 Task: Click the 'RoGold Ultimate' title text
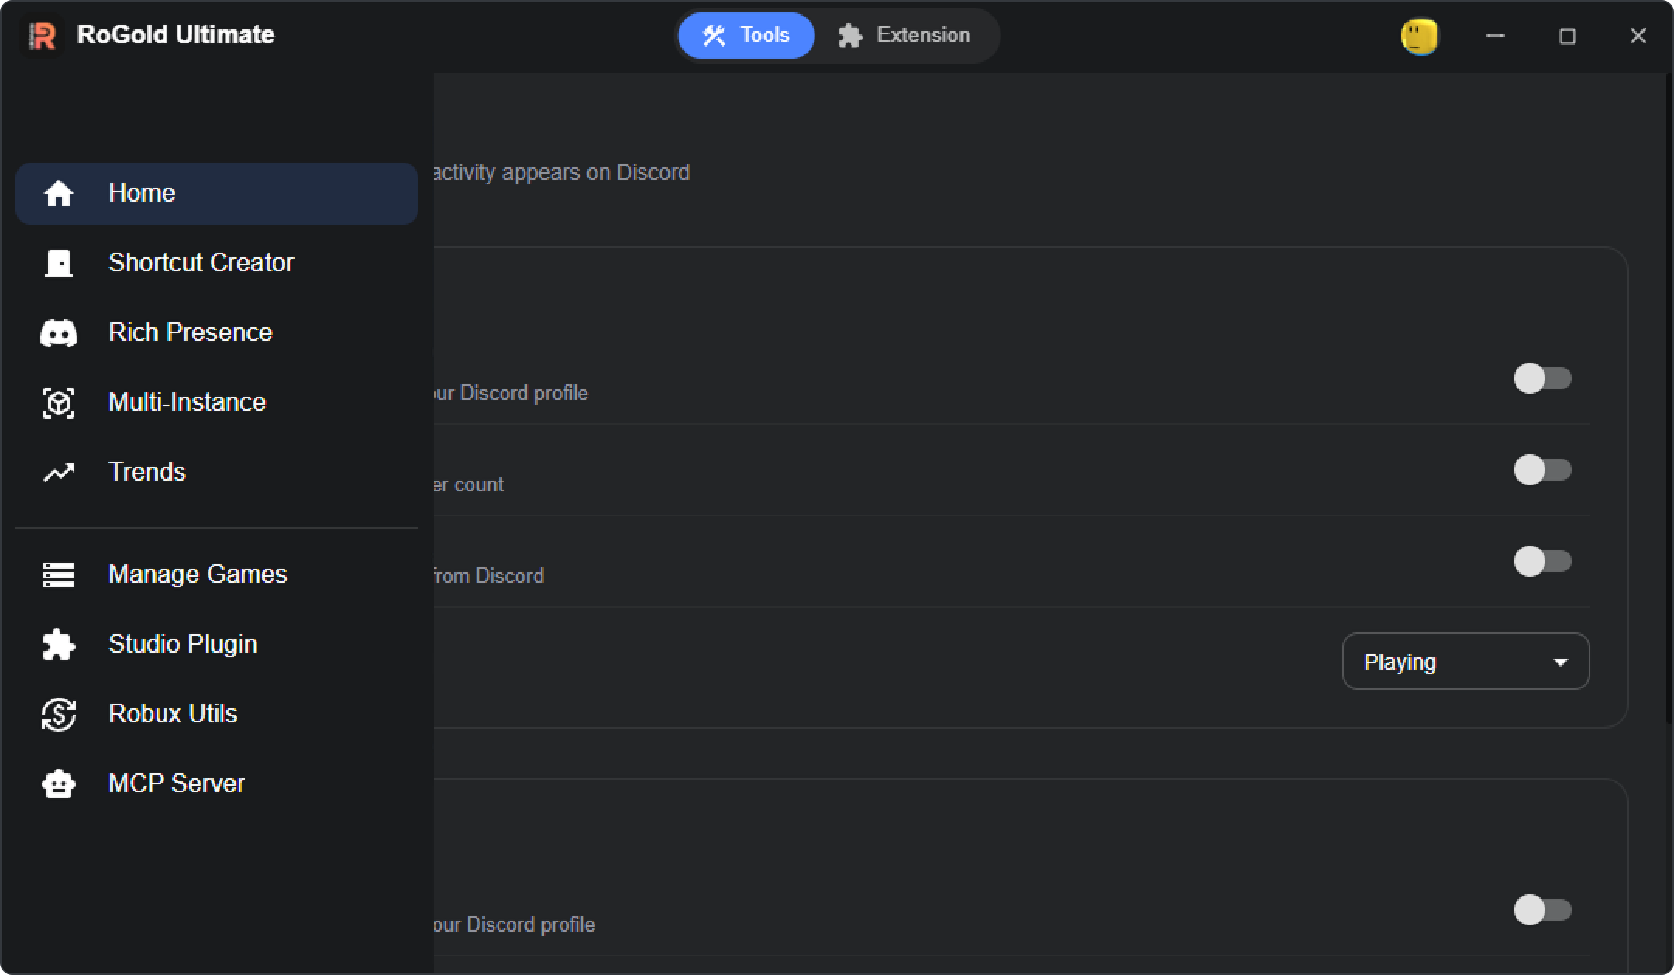click(x=176, y=35)
